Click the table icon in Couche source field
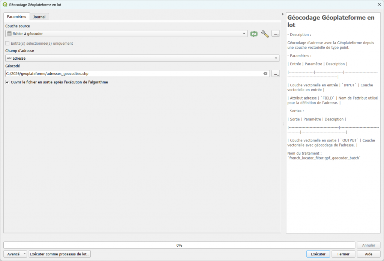Screen dimensions: 384x261 pos(9,34)
